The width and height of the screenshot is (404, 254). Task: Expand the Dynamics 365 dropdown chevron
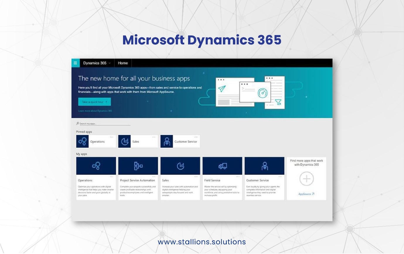tap(110, 63)
